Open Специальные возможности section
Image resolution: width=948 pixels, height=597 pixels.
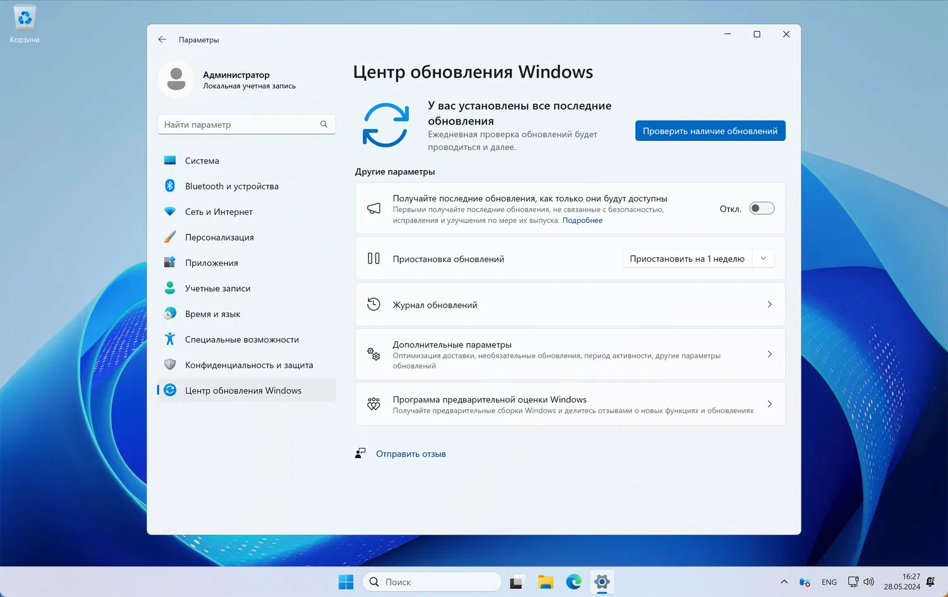pyautogui.click(x=246, y=339)
